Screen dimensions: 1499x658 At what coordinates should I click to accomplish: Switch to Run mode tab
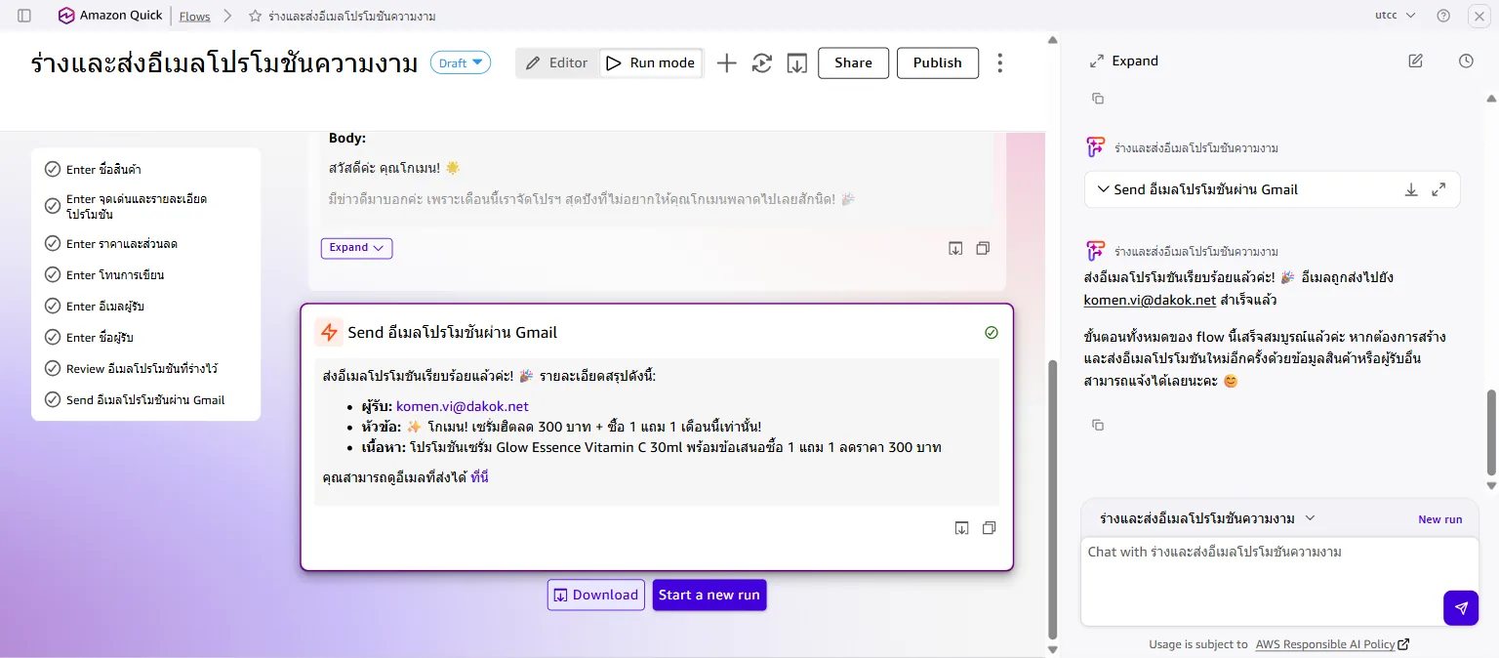point(651,62)
